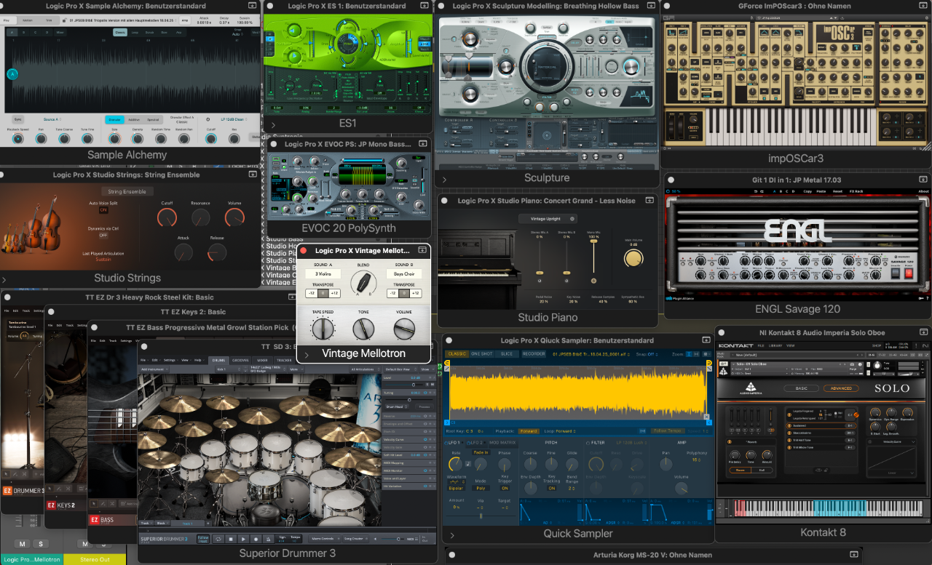Toggle the Filter power icon in Quick Sampler

(x=588, y=443)
